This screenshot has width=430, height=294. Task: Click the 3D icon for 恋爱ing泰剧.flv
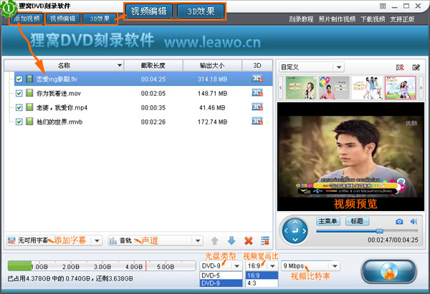(x=257, y=79)
